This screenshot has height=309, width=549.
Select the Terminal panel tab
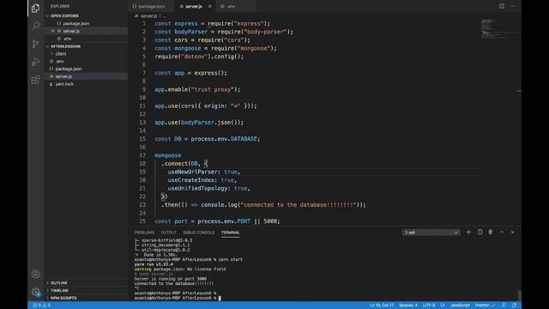(x=230, y=233)
